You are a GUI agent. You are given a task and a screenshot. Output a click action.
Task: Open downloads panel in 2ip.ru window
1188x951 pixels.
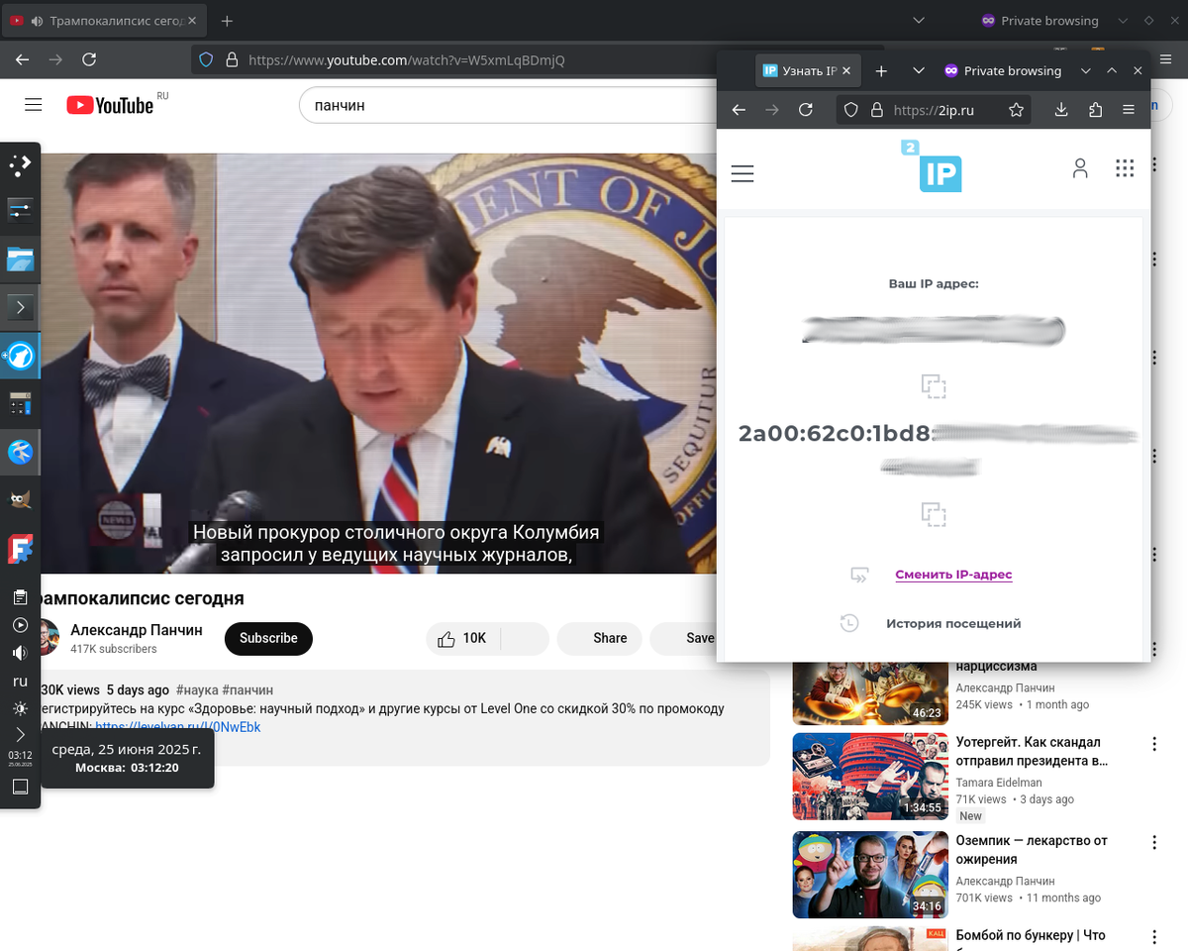[x=1061, y=110]
